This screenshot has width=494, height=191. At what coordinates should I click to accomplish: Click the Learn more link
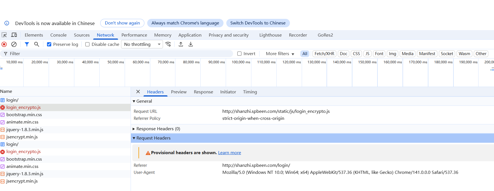(x=229, y=153)
